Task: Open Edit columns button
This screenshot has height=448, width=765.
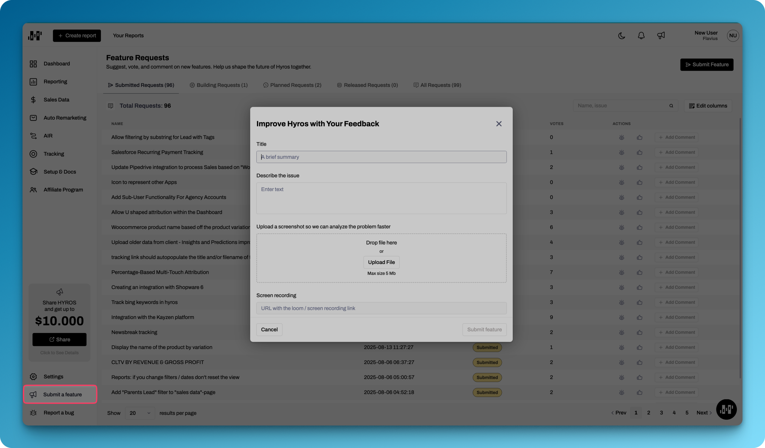Action: coord(708,106)
